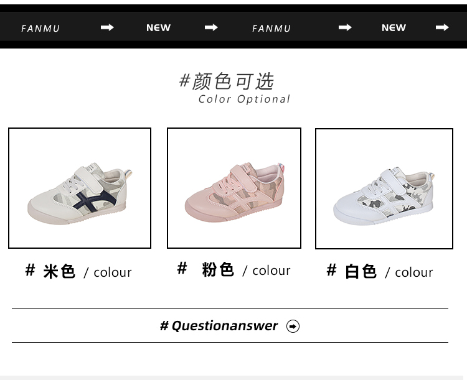467x380 pixels.
Task: Click the navy cross stripe on the beige shoe
Action: pos(93,200)
